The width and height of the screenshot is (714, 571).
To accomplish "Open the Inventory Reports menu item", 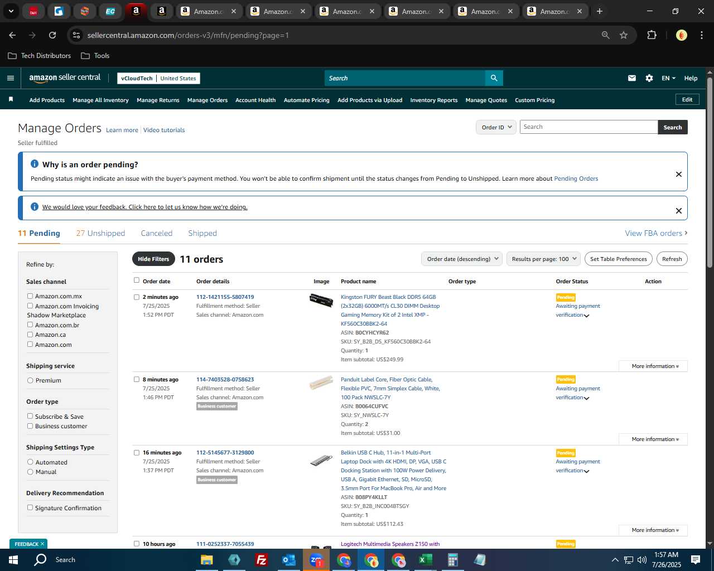I will click(x=434, y=100).
